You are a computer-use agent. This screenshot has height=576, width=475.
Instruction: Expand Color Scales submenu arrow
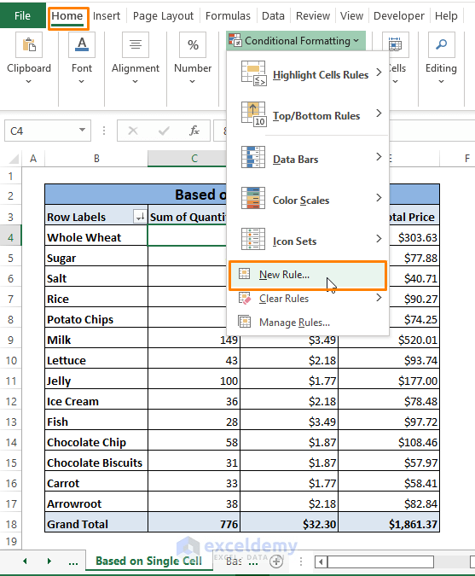(379, 198)
